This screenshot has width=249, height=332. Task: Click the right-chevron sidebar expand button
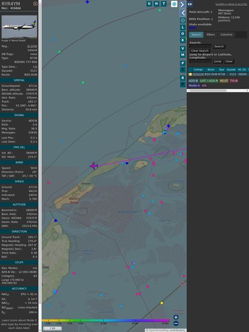coord(183,4)
